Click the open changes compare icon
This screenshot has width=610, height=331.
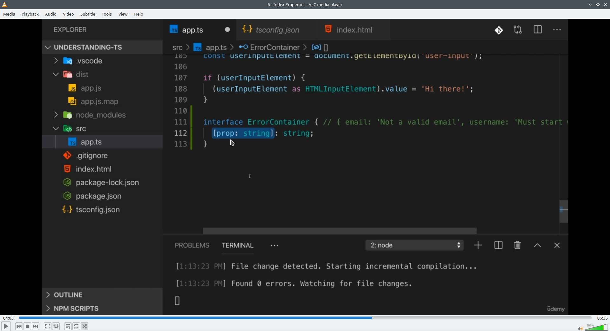tap(518, 30)
